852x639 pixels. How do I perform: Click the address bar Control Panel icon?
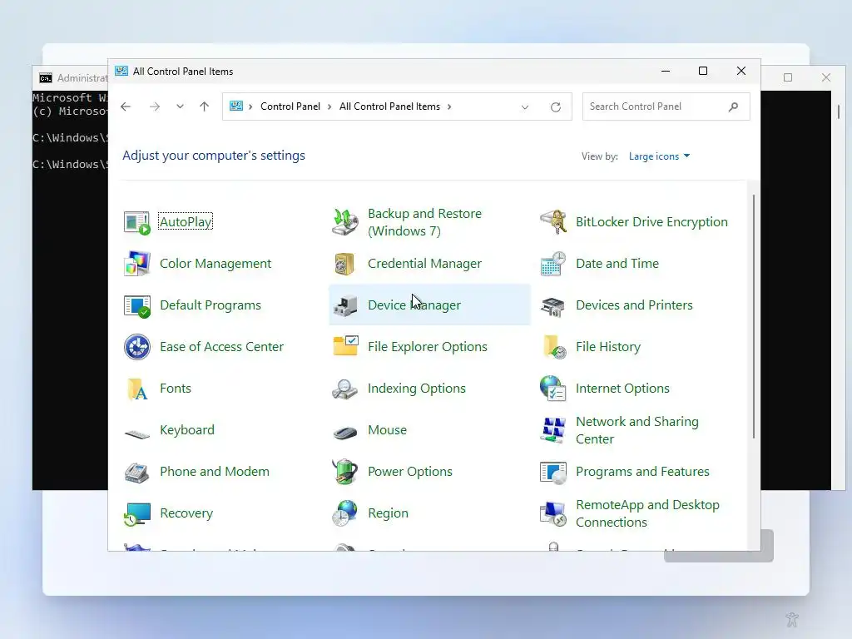(x=236, y=106)
